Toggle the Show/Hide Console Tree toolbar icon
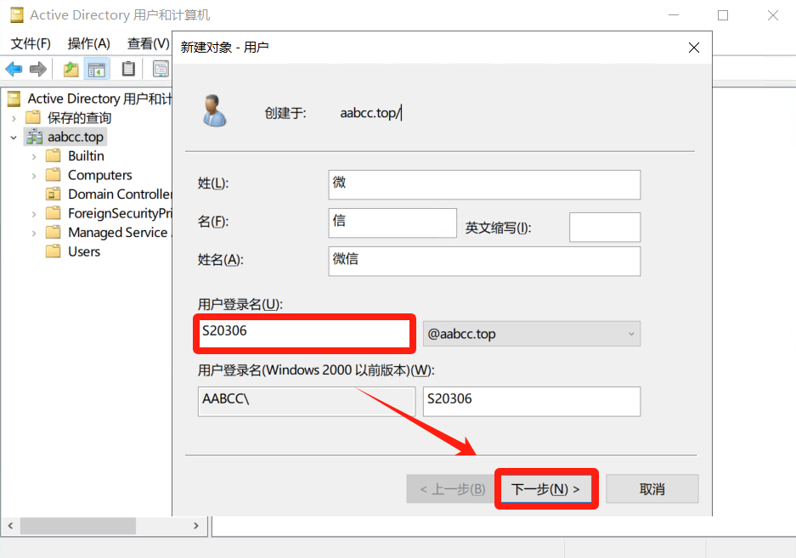The height and width of the screenshot is (558, 796). (x=97, y=69)
